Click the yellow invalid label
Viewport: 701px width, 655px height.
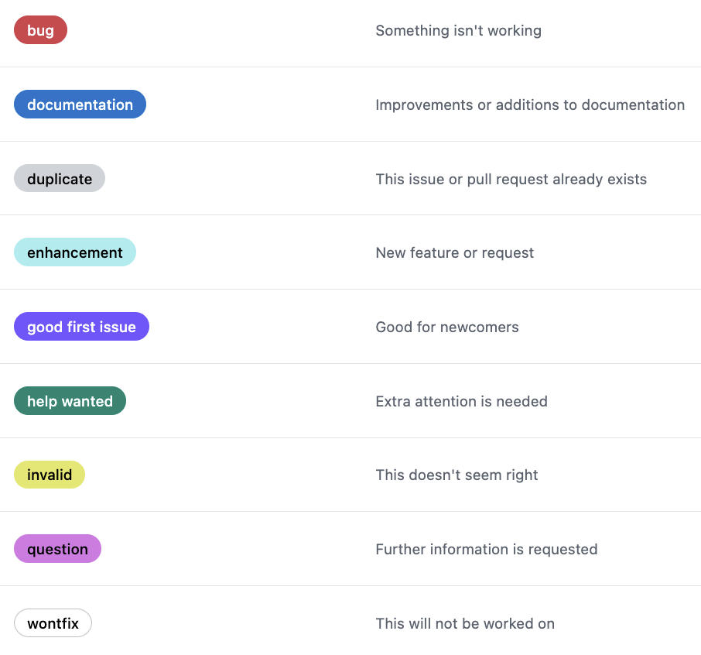[x=50, y=475]
